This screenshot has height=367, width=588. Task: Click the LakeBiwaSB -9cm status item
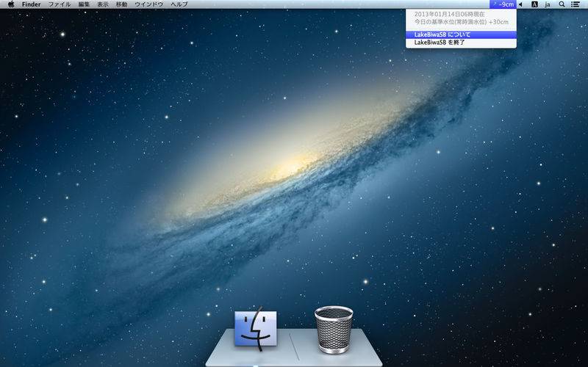(503, 4)
